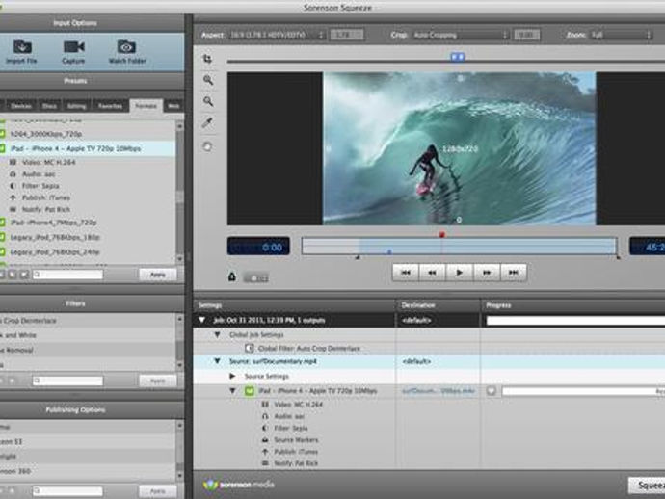Click the Presets list scroll down arrow
The width and height of the screenshot is (665, 499).
pos(180,258)
